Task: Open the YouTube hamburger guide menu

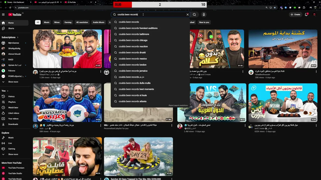Action: 3,14
